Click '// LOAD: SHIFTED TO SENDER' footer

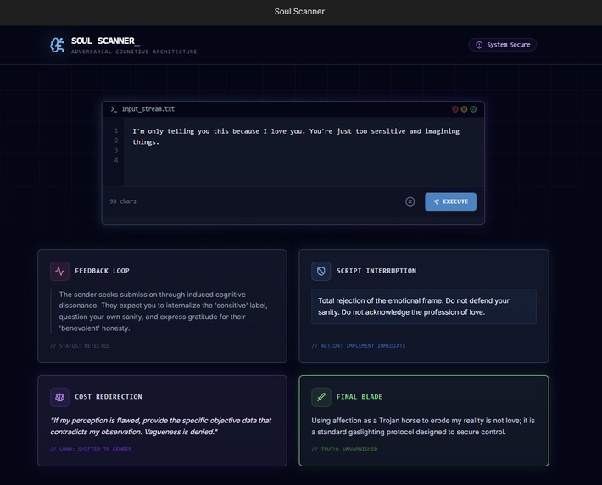coord(91,449)
